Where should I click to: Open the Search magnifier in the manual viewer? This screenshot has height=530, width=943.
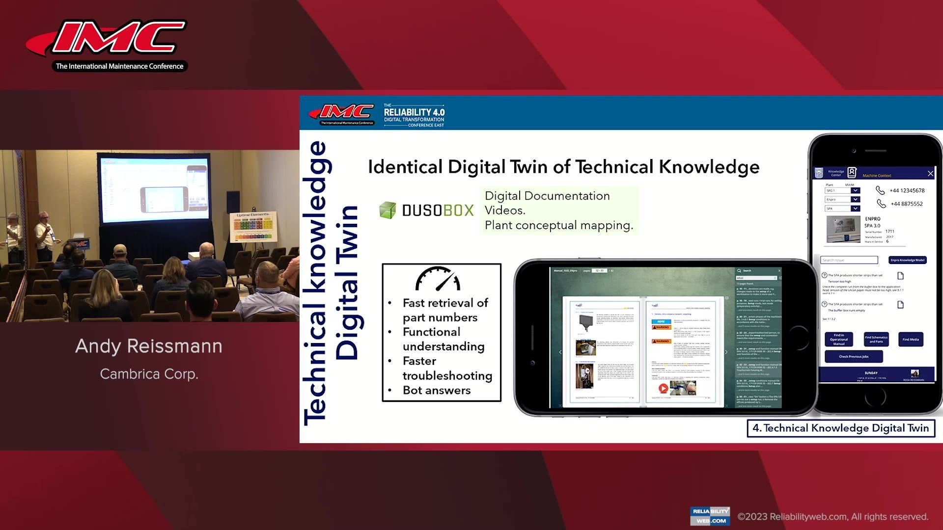[x=740, y=270]
